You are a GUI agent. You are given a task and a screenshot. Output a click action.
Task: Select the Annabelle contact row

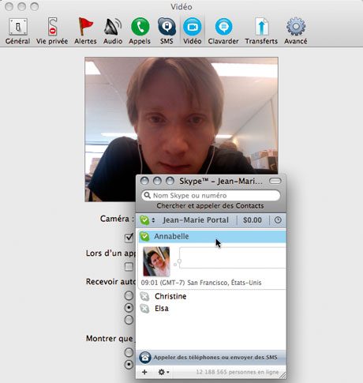[212, 236]
